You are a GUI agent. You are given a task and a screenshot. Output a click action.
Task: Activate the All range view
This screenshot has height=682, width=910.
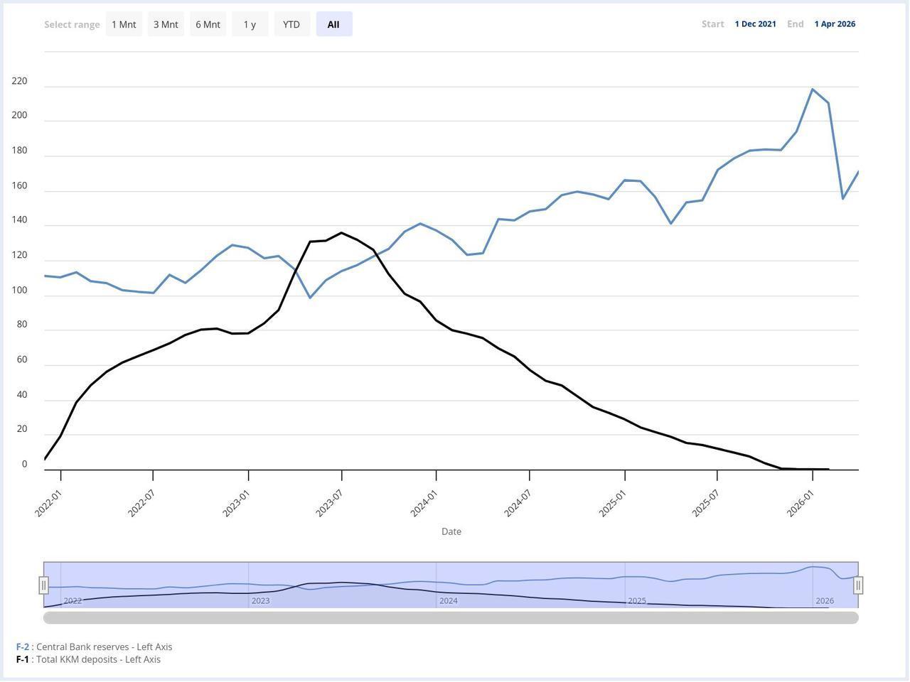pyautogui.click(x=333, y=23)
